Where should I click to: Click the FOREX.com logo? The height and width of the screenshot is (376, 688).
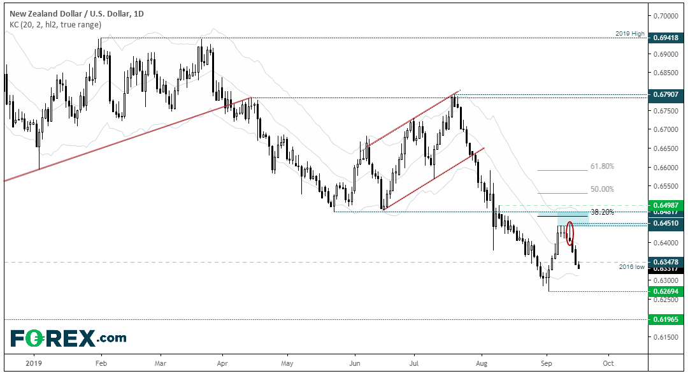(68, 338)
